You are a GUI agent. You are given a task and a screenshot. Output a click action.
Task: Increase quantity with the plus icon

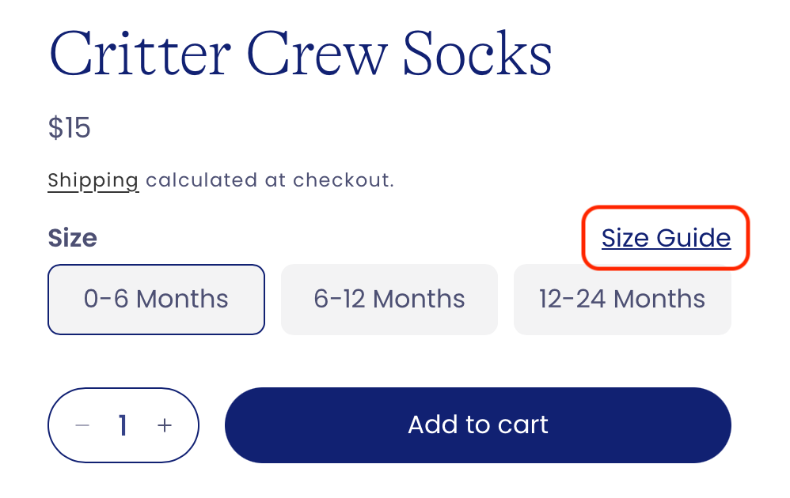(x=165, y=425)
